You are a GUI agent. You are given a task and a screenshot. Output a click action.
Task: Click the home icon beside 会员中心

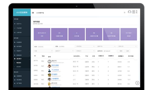[x=15, y=24]
